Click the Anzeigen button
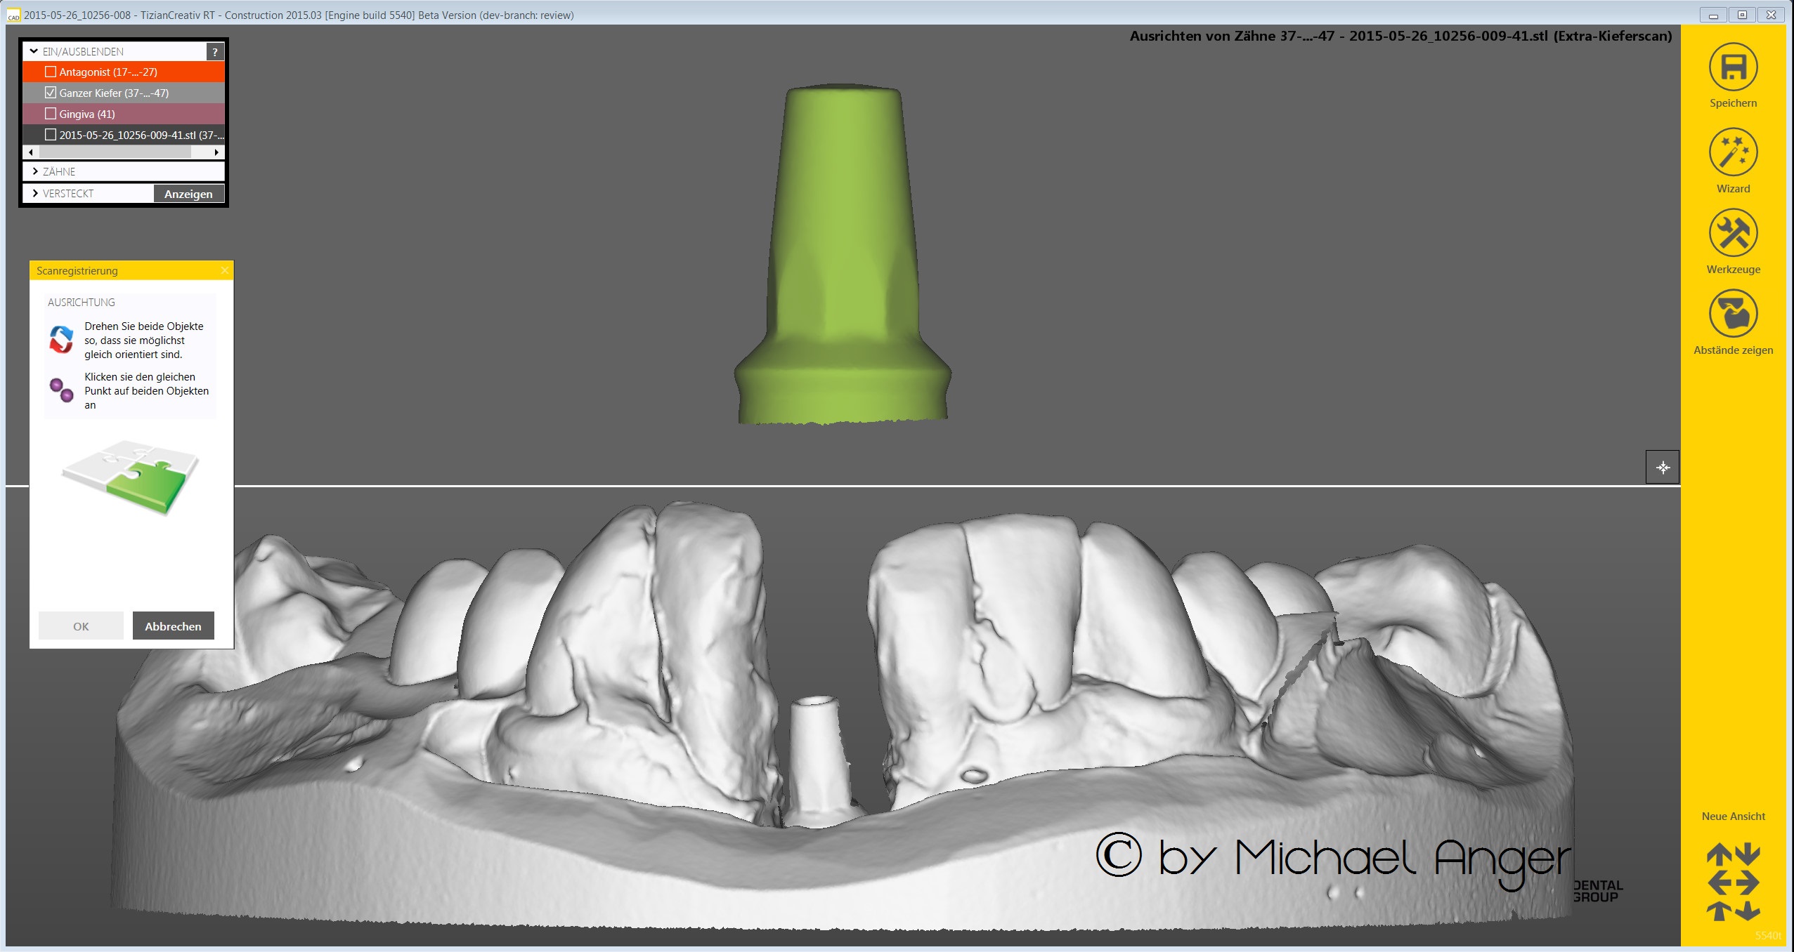This screenshot has width=1794, height=952. 188,194
